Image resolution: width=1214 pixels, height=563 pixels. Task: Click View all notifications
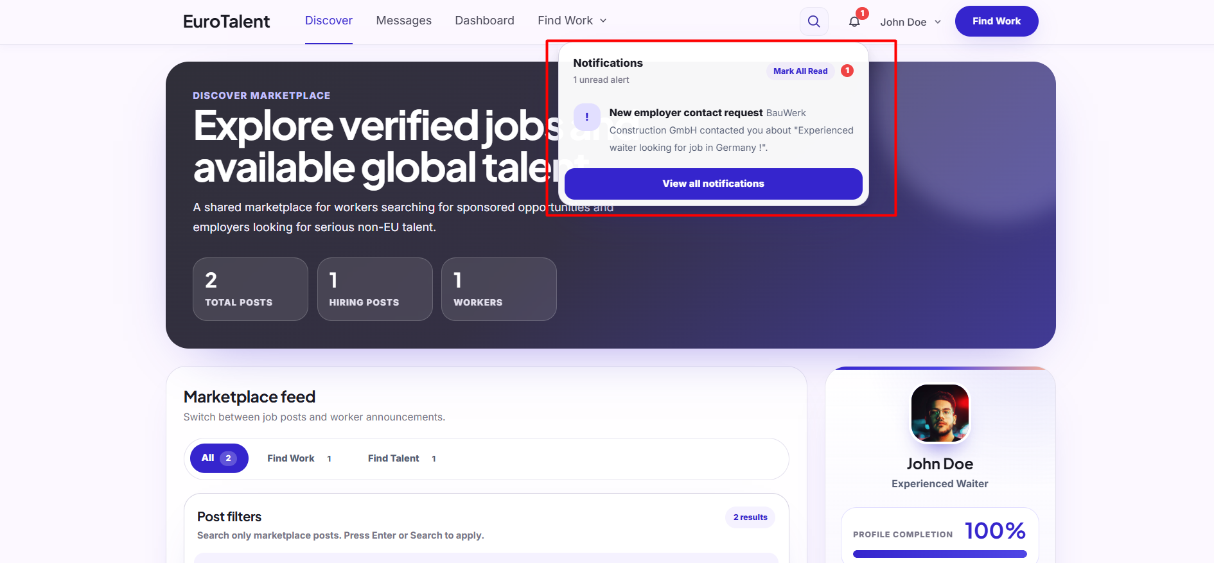[714, 184]
